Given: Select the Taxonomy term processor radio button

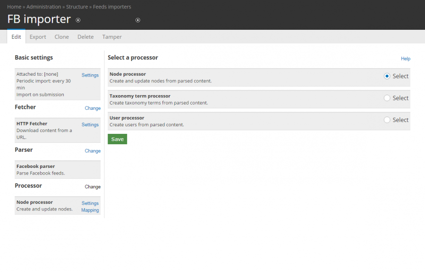Looking at the screenshot, I should coord(387,98).
